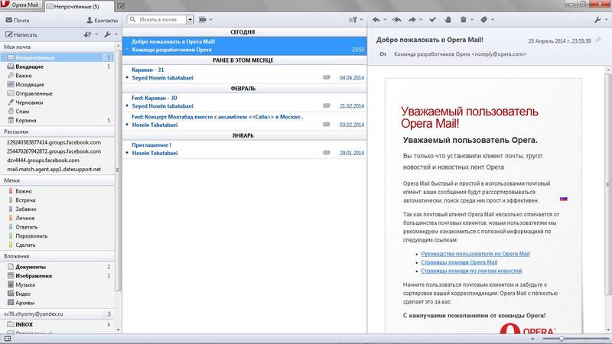
Task: Click the purple Забавно label color swatch
Action: tap(11, 209)
